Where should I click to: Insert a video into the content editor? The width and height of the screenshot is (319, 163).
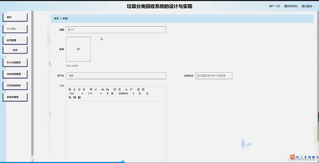point(79,97)
